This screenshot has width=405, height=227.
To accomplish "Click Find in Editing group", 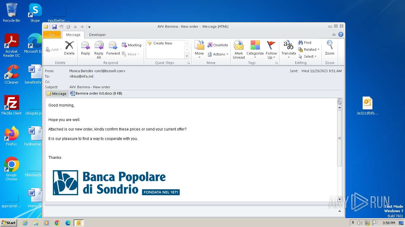I will [x=305, y=43].
